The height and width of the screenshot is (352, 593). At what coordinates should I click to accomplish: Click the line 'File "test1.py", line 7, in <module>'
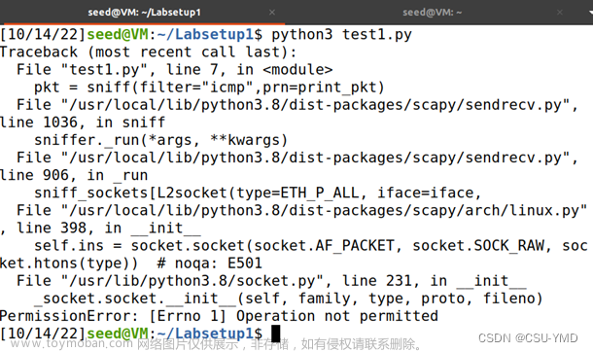click(x=174, y=70)
